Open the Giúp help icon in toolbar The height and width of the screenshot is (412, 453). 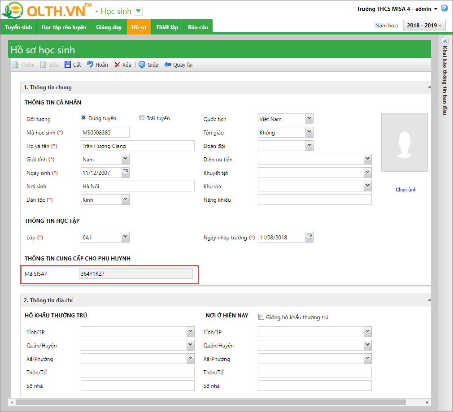pyautogui.click(x=142, y=65)
